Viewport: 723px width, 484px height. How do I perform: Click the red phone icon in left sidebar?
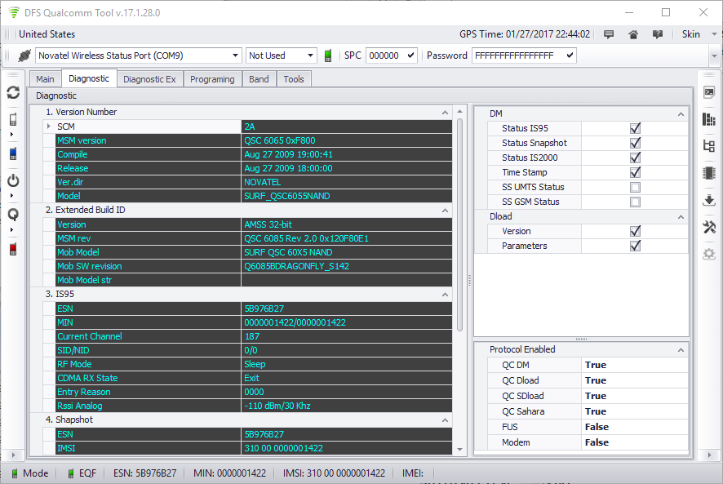pos(13,249)
